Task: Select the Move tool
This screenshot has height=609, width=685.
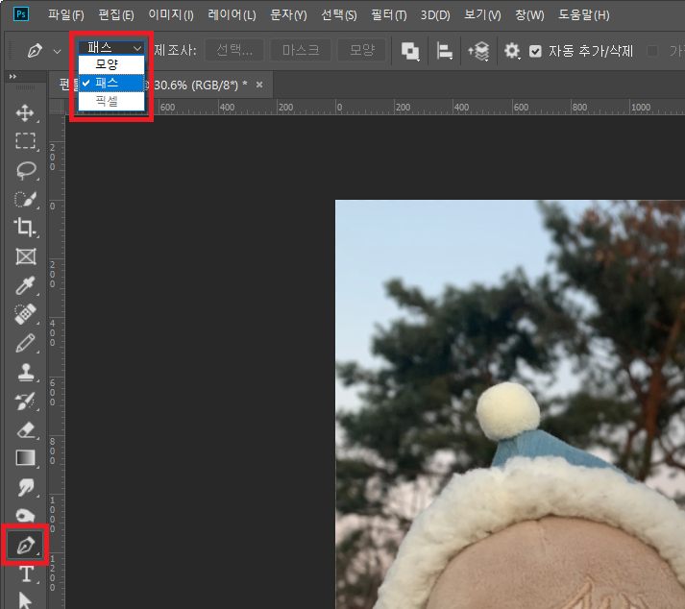Action: click(25, 113)
